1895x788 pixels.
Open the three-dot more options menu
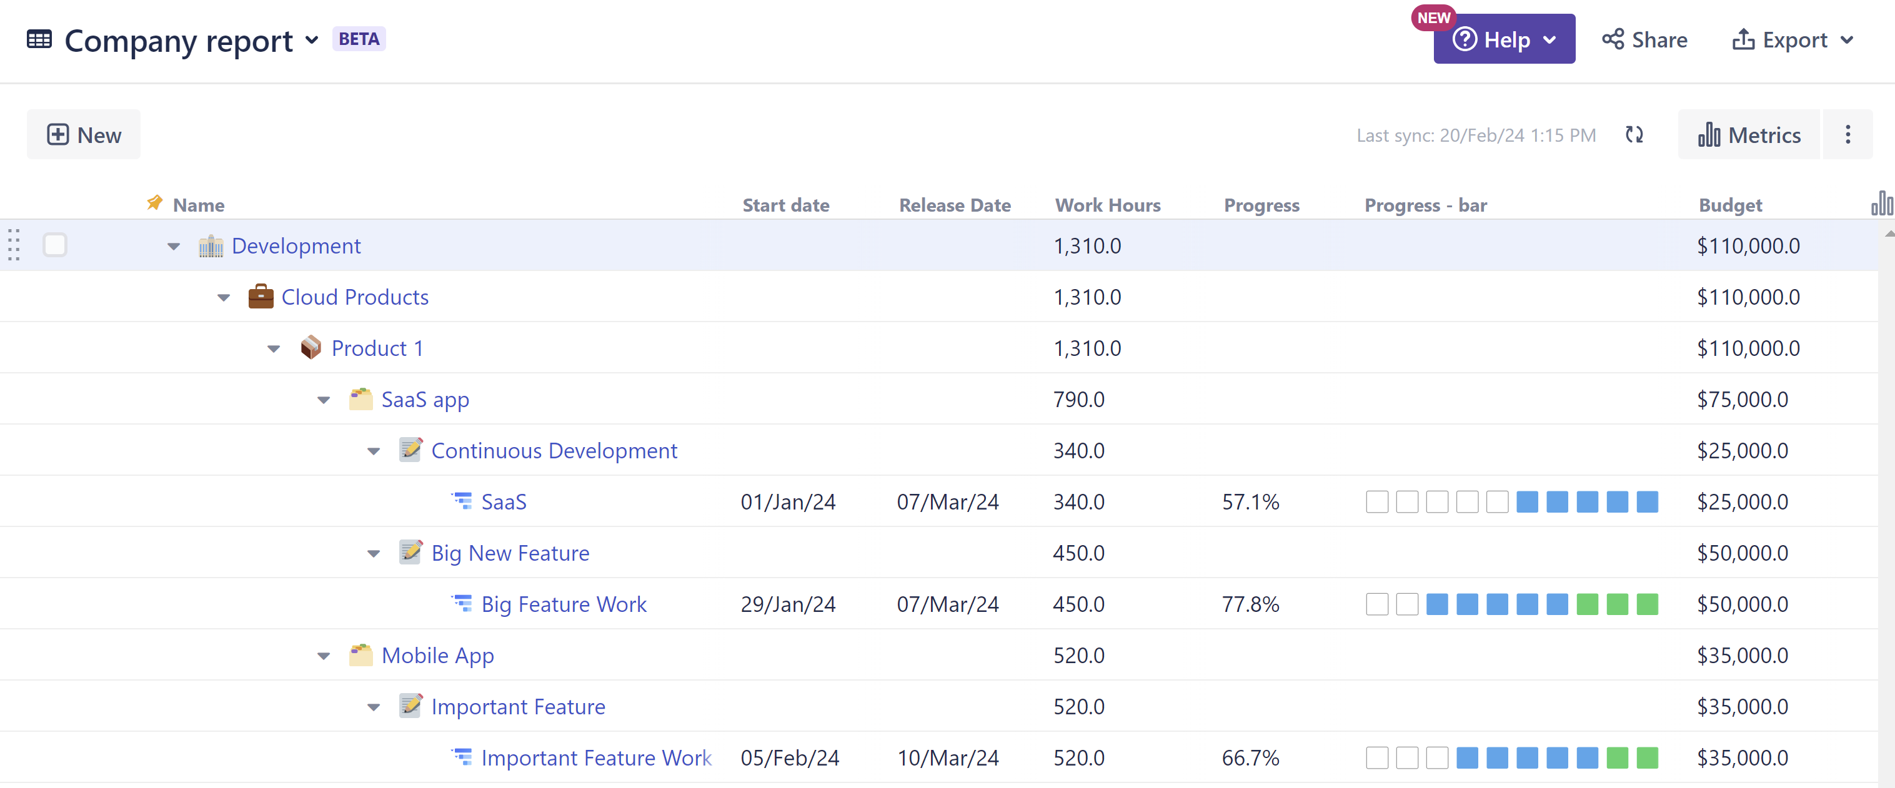pyautogui.click(x=1847, y=134)
